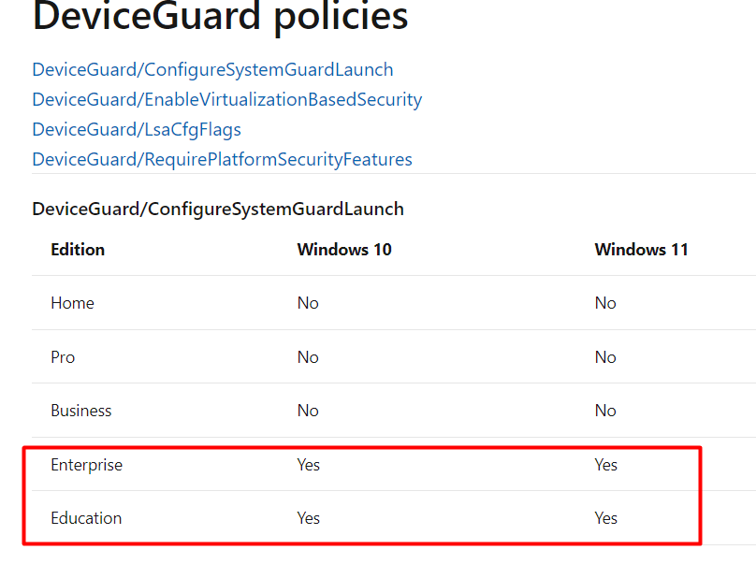Select the Yes under Windows 11 for Education

(606, 517)
